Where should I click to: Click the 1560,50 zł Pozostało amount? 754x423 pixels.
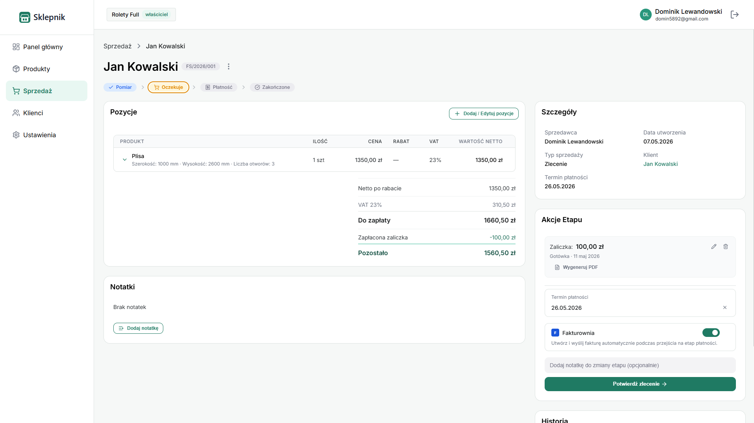[x=499, y=253]
